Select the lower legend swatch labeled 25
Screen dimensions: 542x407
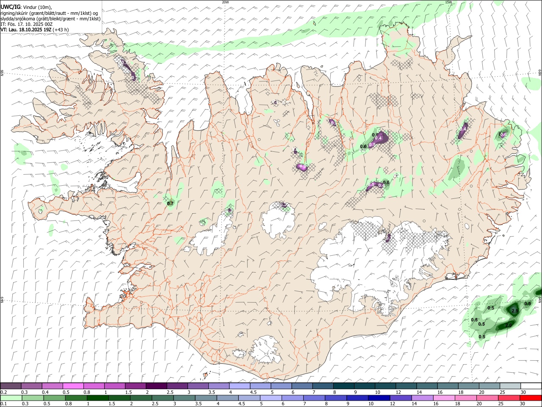pyautogui.click(x=508, y=398)
